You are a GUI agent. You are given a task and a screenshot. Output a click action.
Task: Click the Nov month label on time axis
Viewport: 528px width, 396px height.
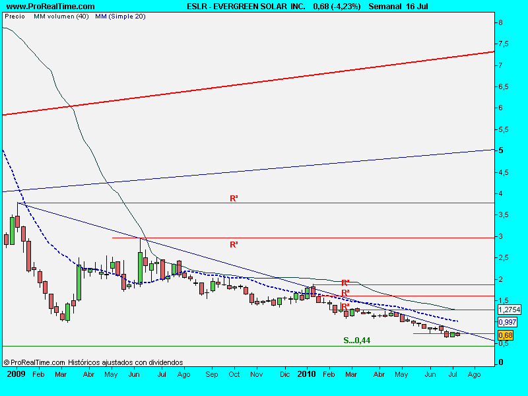256,374
